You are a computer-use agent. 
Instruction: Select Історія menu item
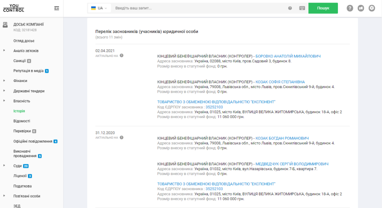click(19, 111)
